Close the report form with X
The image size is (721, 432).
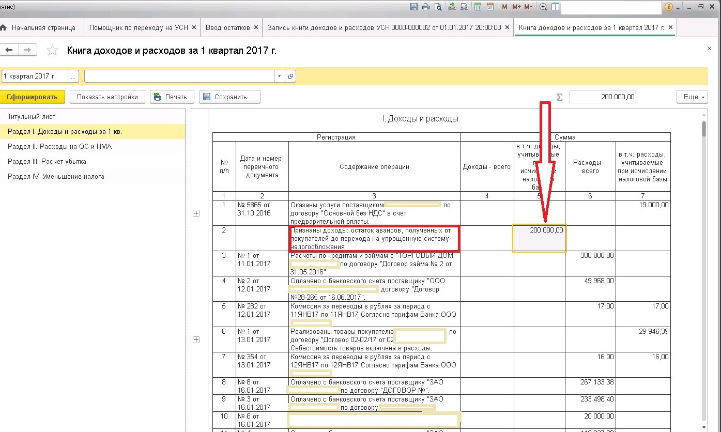[709, 49]
